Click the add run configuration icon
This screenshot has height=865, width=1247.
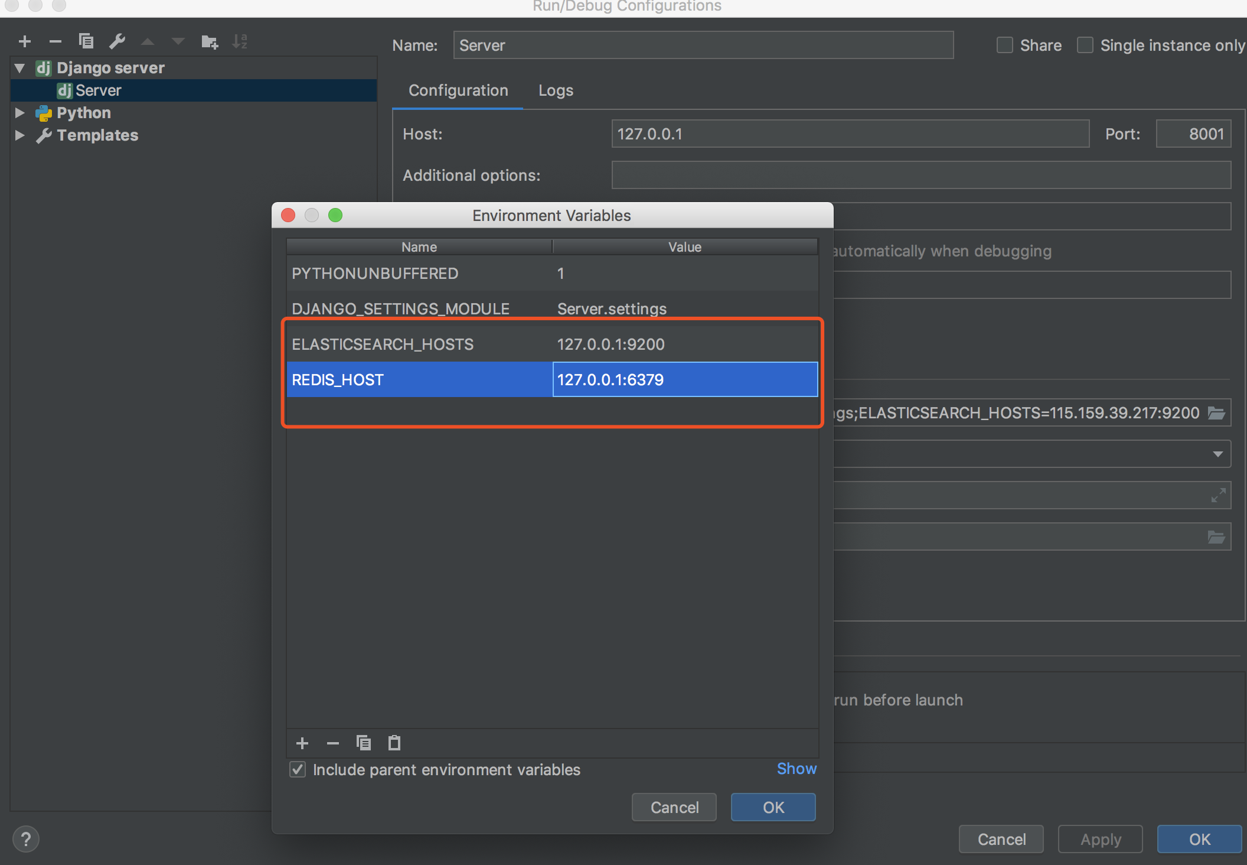[x=25, y=42]
